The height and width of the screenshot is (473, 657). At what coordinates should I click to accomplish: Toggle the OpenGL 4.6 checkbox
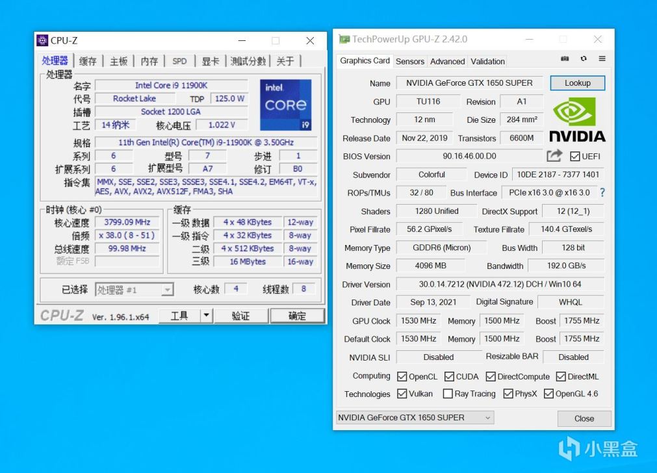point(548,394)
